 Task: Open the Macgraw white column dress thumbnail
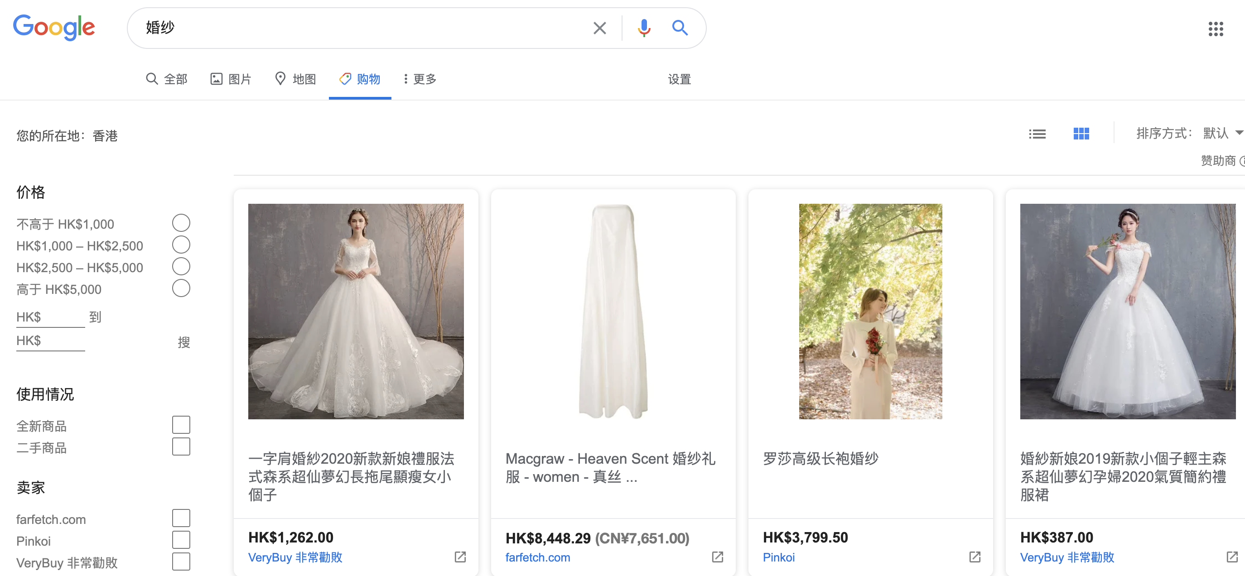613,311
